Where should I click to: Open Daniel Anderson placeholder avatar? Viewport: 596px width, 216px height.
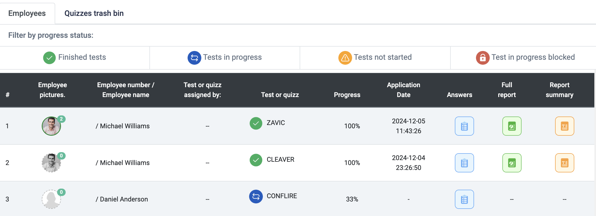tap(51, 199)
